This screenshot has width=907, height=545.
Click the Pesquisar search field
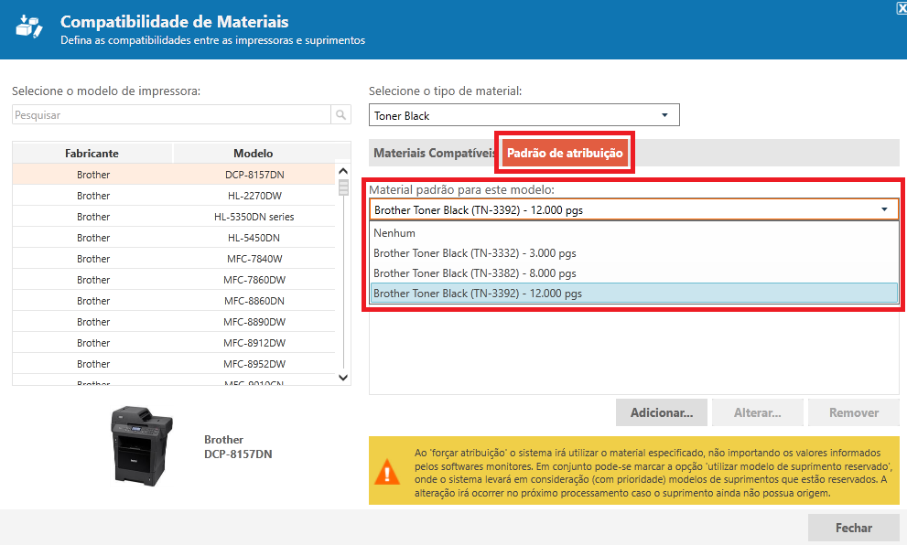coord(171,115)
